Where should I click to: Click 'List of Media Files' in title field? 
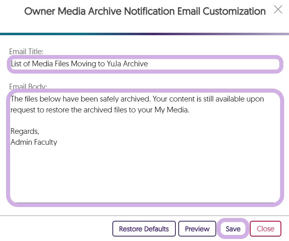point(40,64)
